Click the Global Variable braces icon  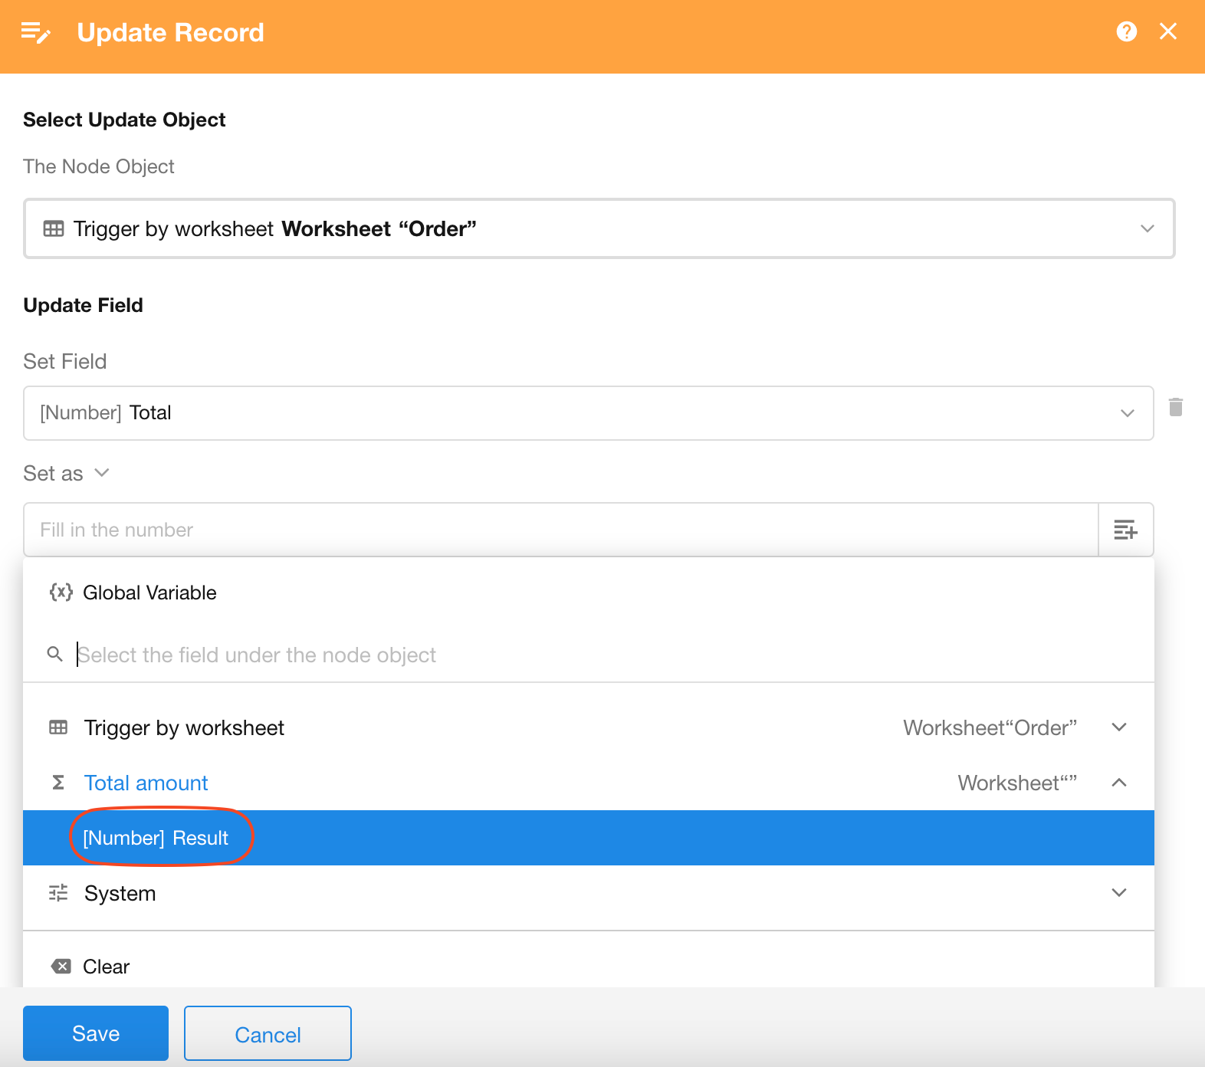[61, 592]
